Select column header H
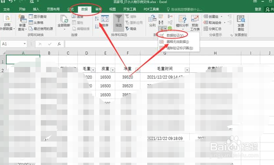Viewport: 274px width, 165px height. (215, 53)
